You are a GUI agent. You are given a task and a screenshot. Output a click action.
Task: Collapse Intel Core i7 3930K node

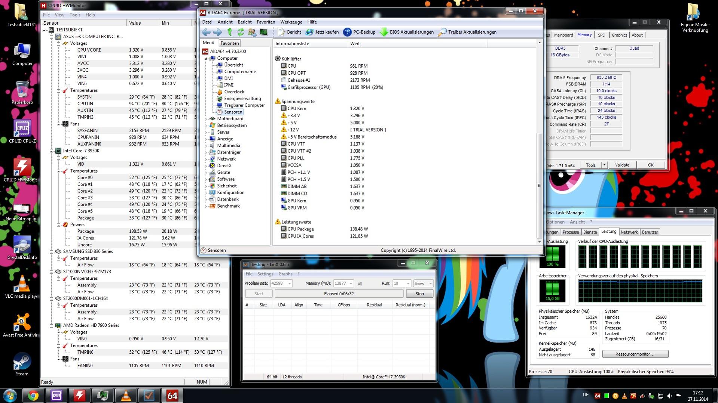tap(52, 151)
